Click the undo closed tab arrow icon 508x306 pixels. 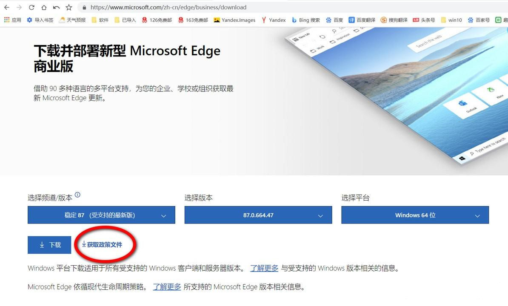pyautogui.click(x=56, y=7)
